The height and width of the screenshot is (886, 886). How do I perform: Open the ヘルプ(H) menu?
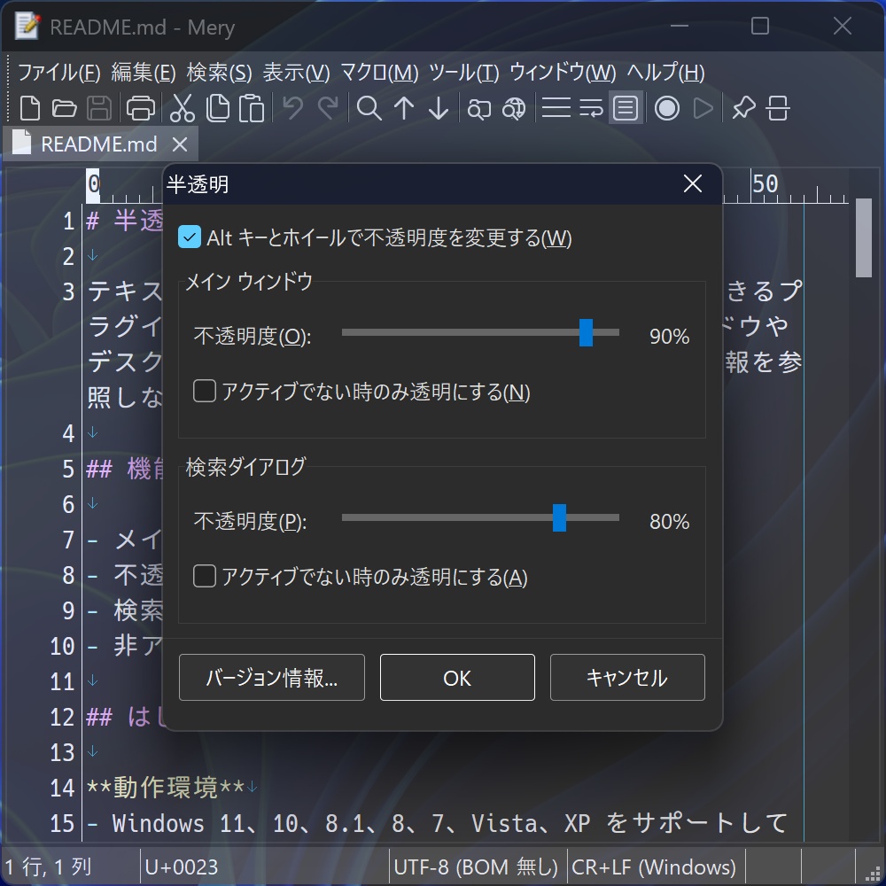(x=665, y=73)
